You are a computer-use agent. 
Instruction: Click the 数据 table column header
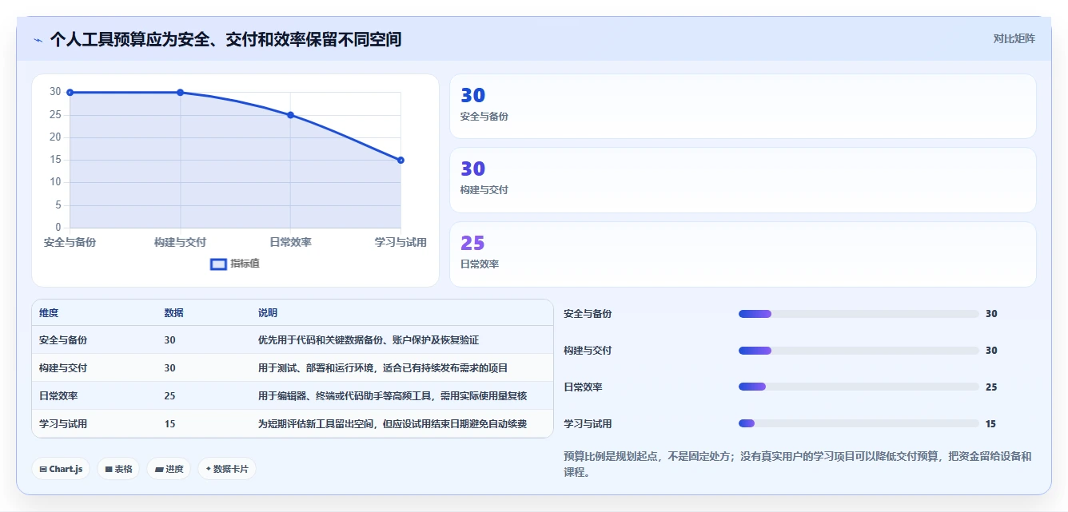pos(174,313)
